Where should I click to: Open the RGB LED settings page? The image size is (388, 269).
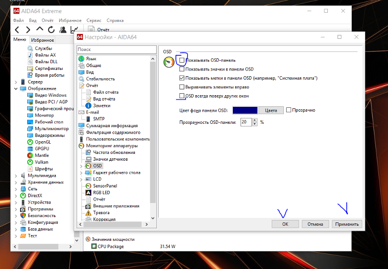click(x=101, y=192)
